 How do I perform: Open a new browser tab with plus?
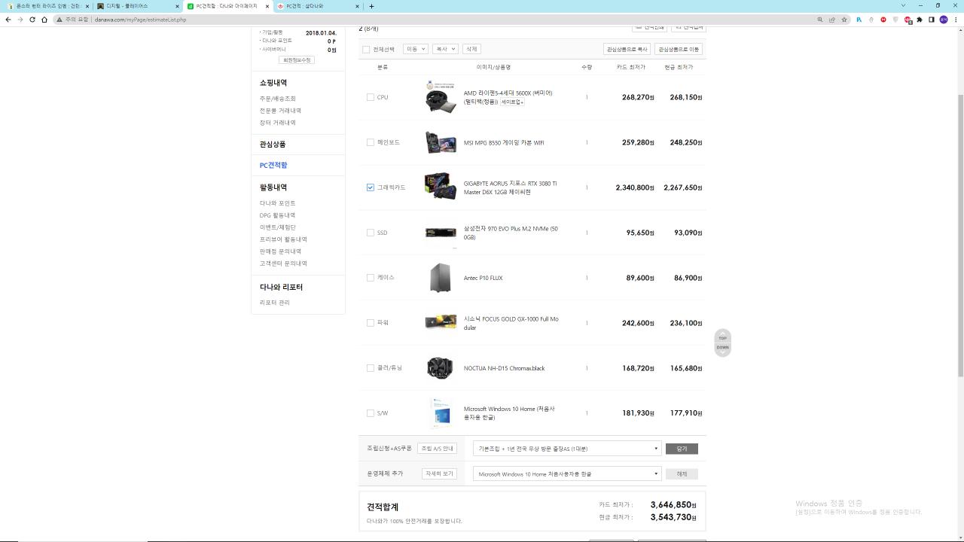pyautogui.click(x=371, y=6)
